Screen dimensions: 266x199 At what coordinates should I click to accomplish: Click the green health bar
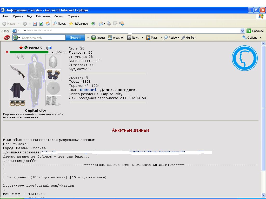tap(29, 52)
